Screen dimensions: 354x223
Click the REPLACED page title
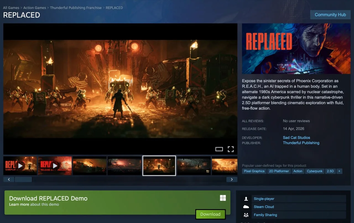coord(22,15)
